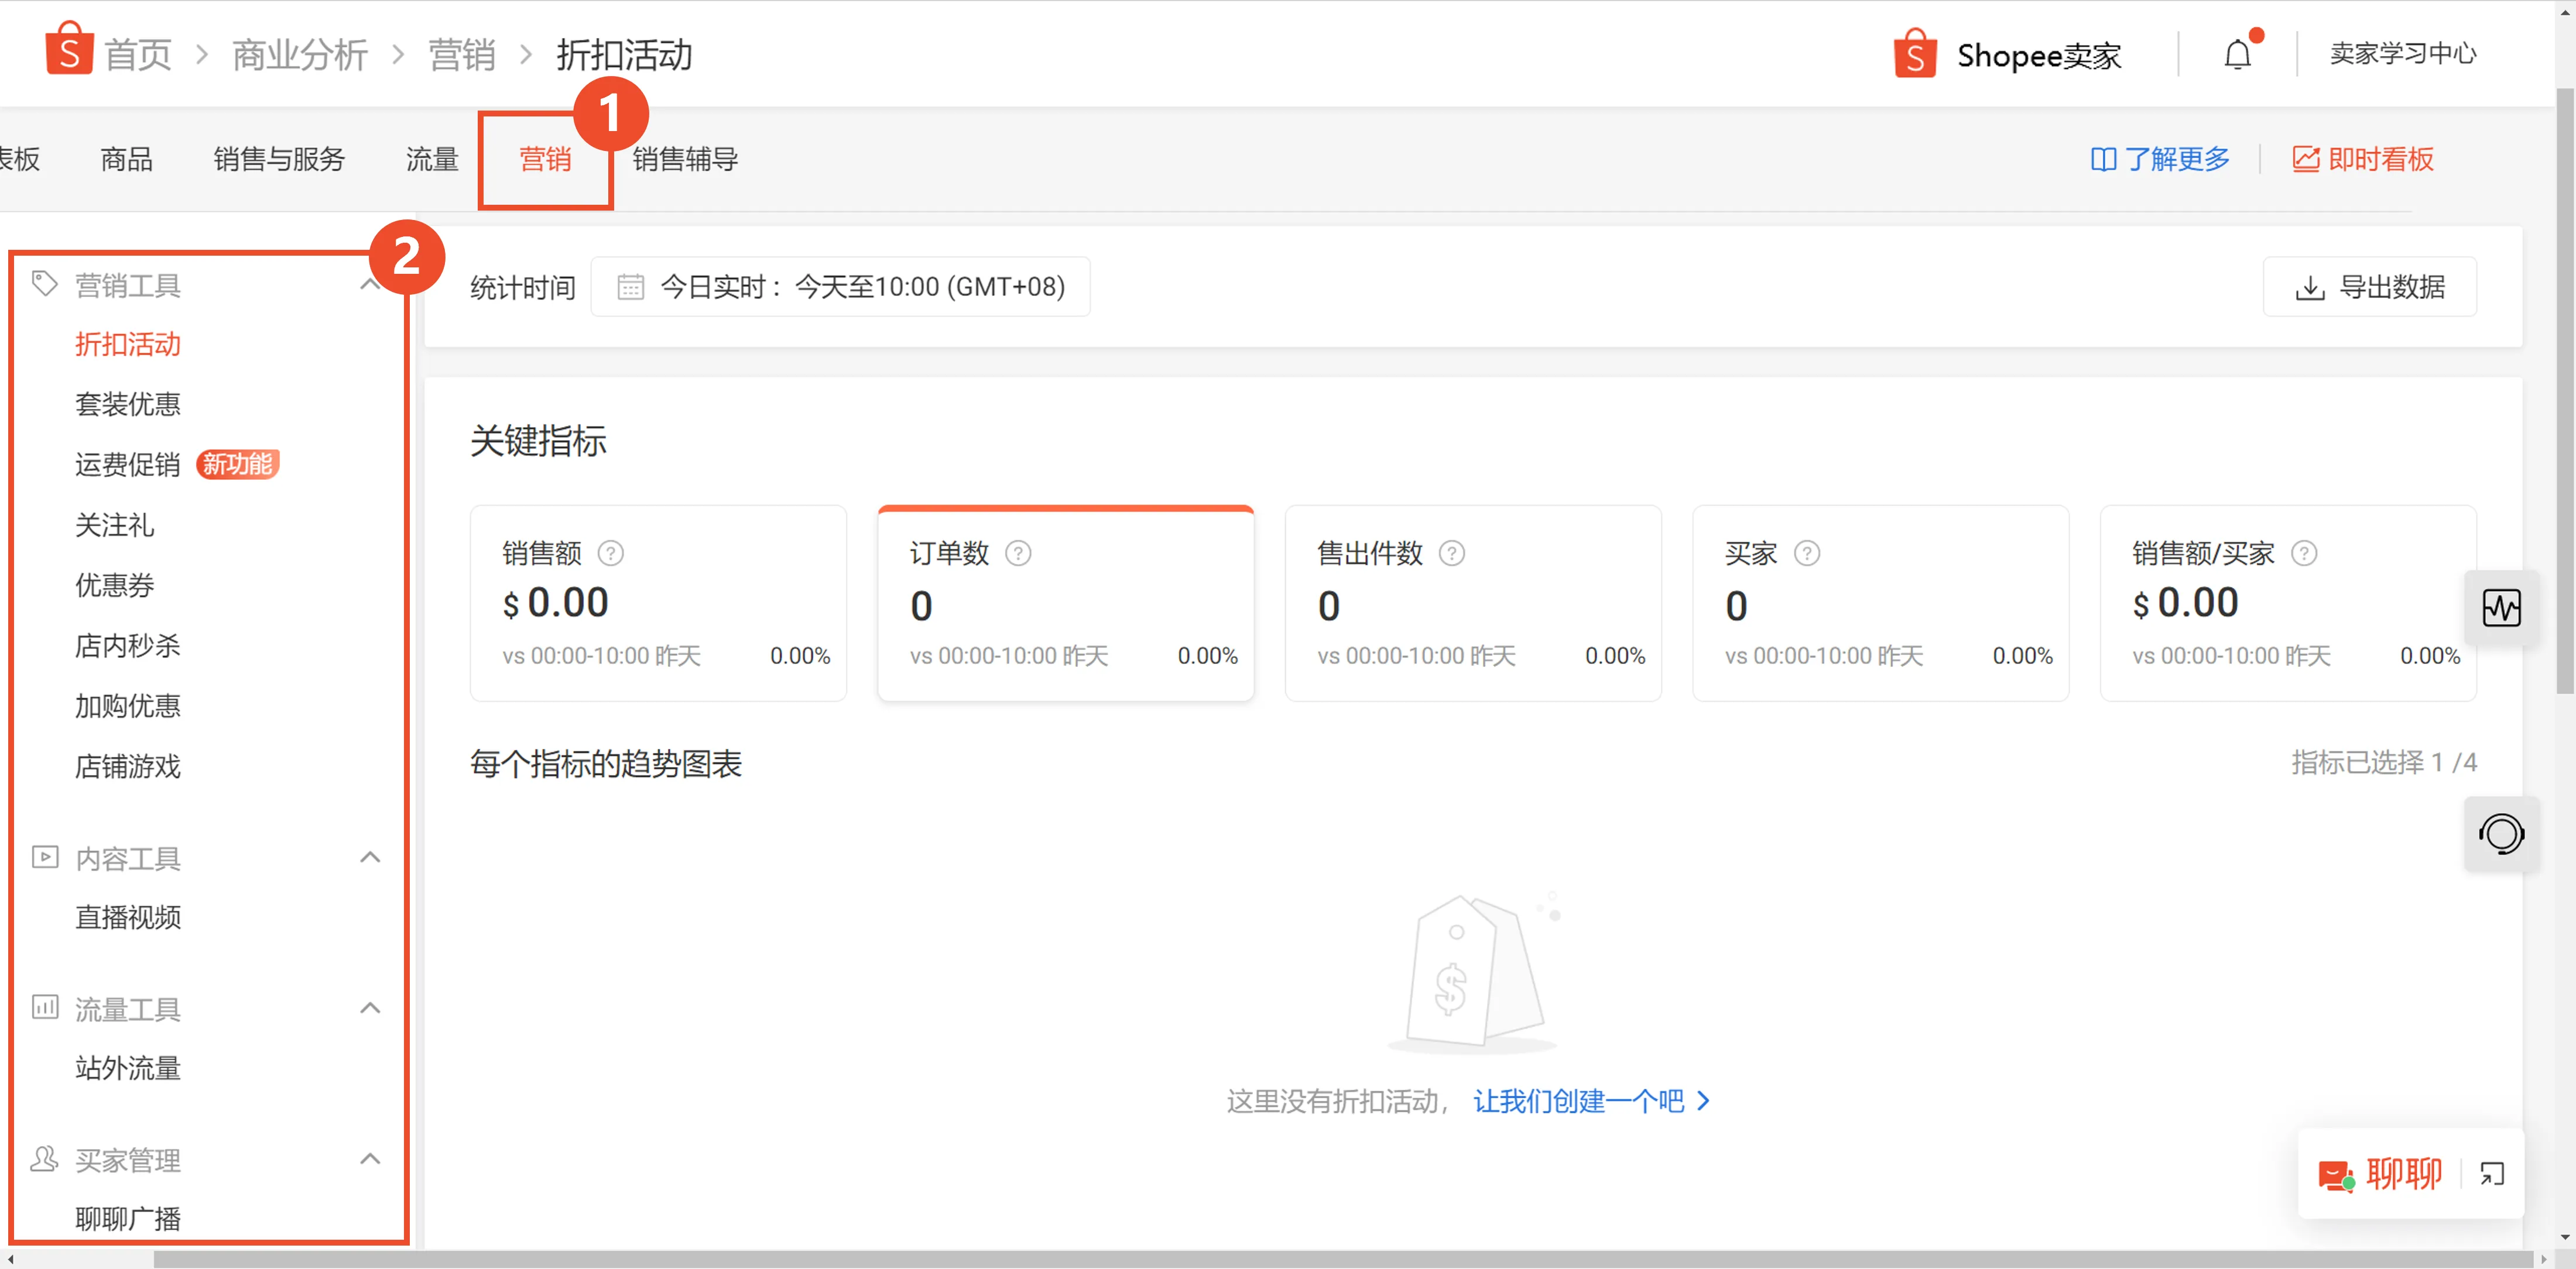Screen dimensions: 2576x1269
Task: Expand the 流量工具 section
Action: [370, 1008]
